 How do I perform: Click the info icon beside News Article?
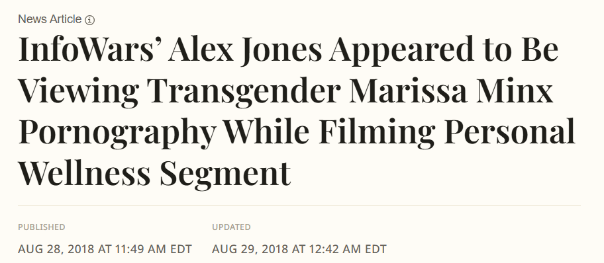tap(89, 20)
